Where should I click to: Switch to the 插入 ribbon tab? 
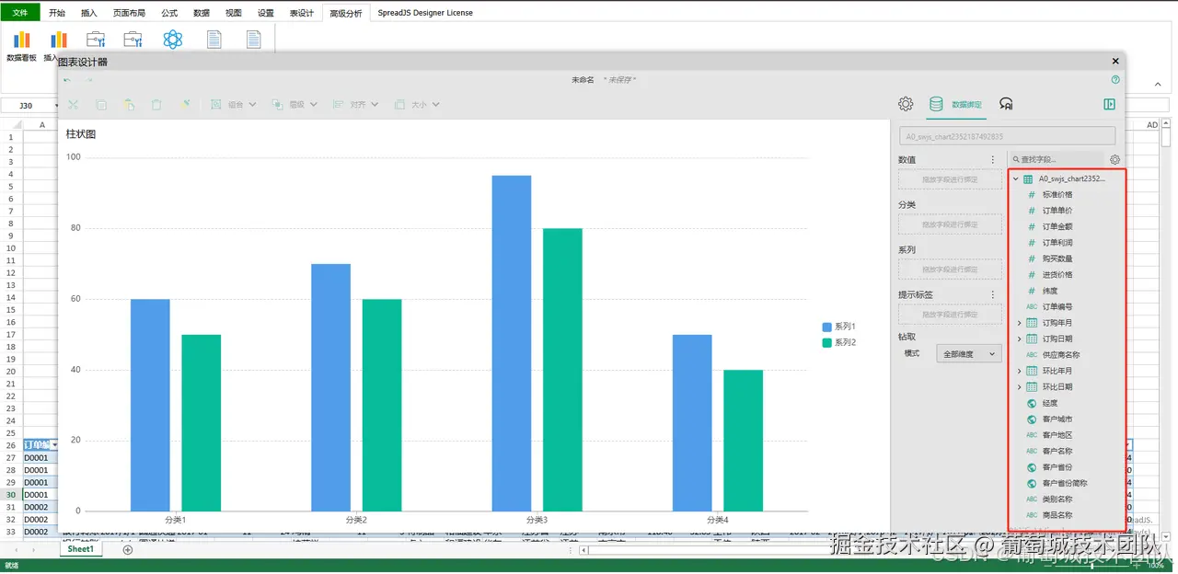88,13
